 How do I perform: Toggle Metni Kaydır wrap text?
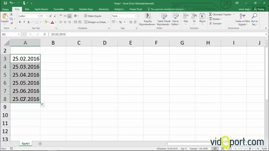[x=93, y=16]
